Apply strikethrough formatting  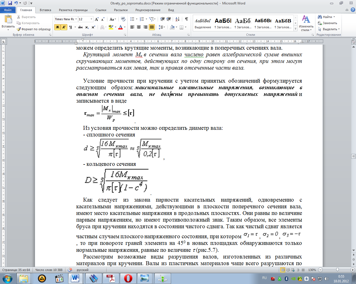(x=80, y=27)
